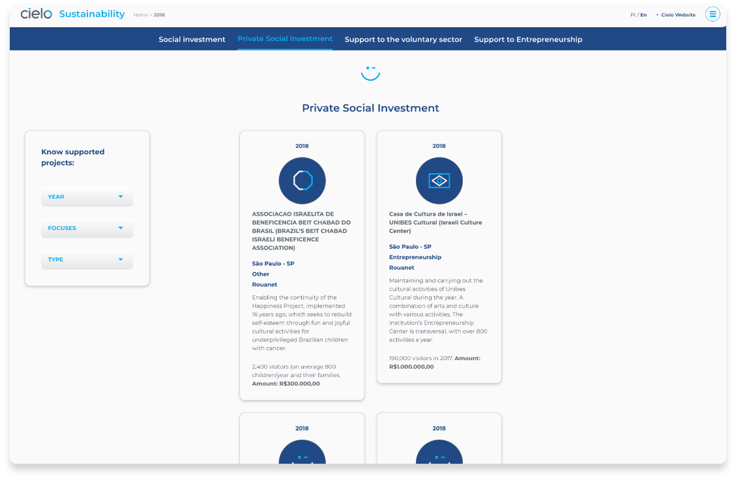Go to Support to the voluntary sector
This screenshot has height=480, width=736.
(404, 39)
